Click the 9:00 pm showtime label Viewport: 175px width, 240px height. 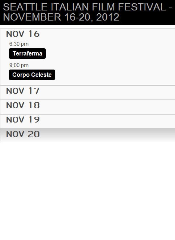(x=19, y=65)
